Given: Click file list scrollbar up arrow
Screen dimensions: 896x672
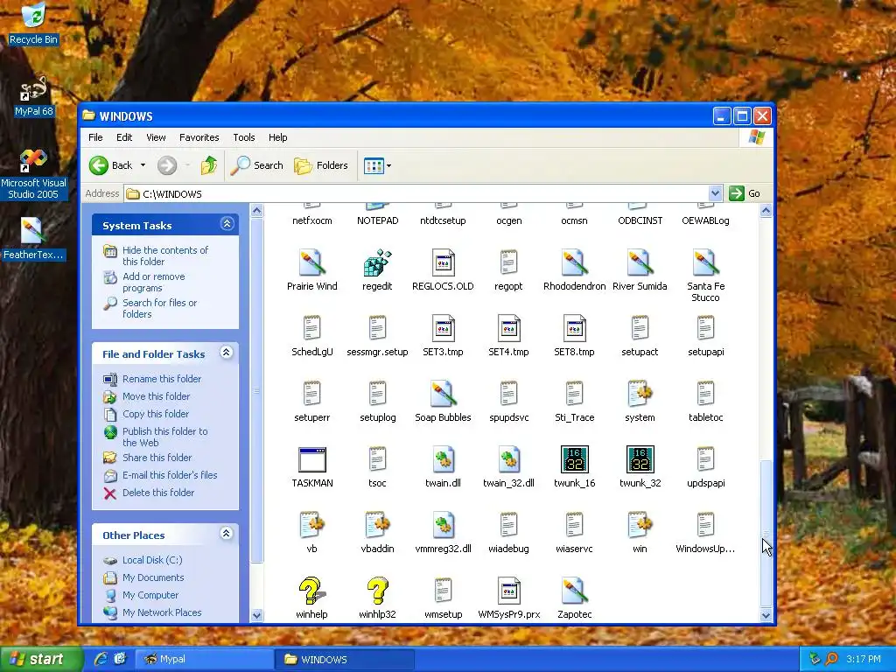Looking at the screenshot, I should tap(766, 210).
